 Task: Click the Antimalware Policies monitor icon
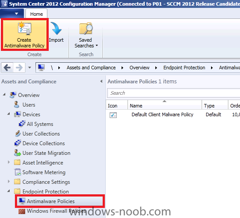tap(22, 201)
